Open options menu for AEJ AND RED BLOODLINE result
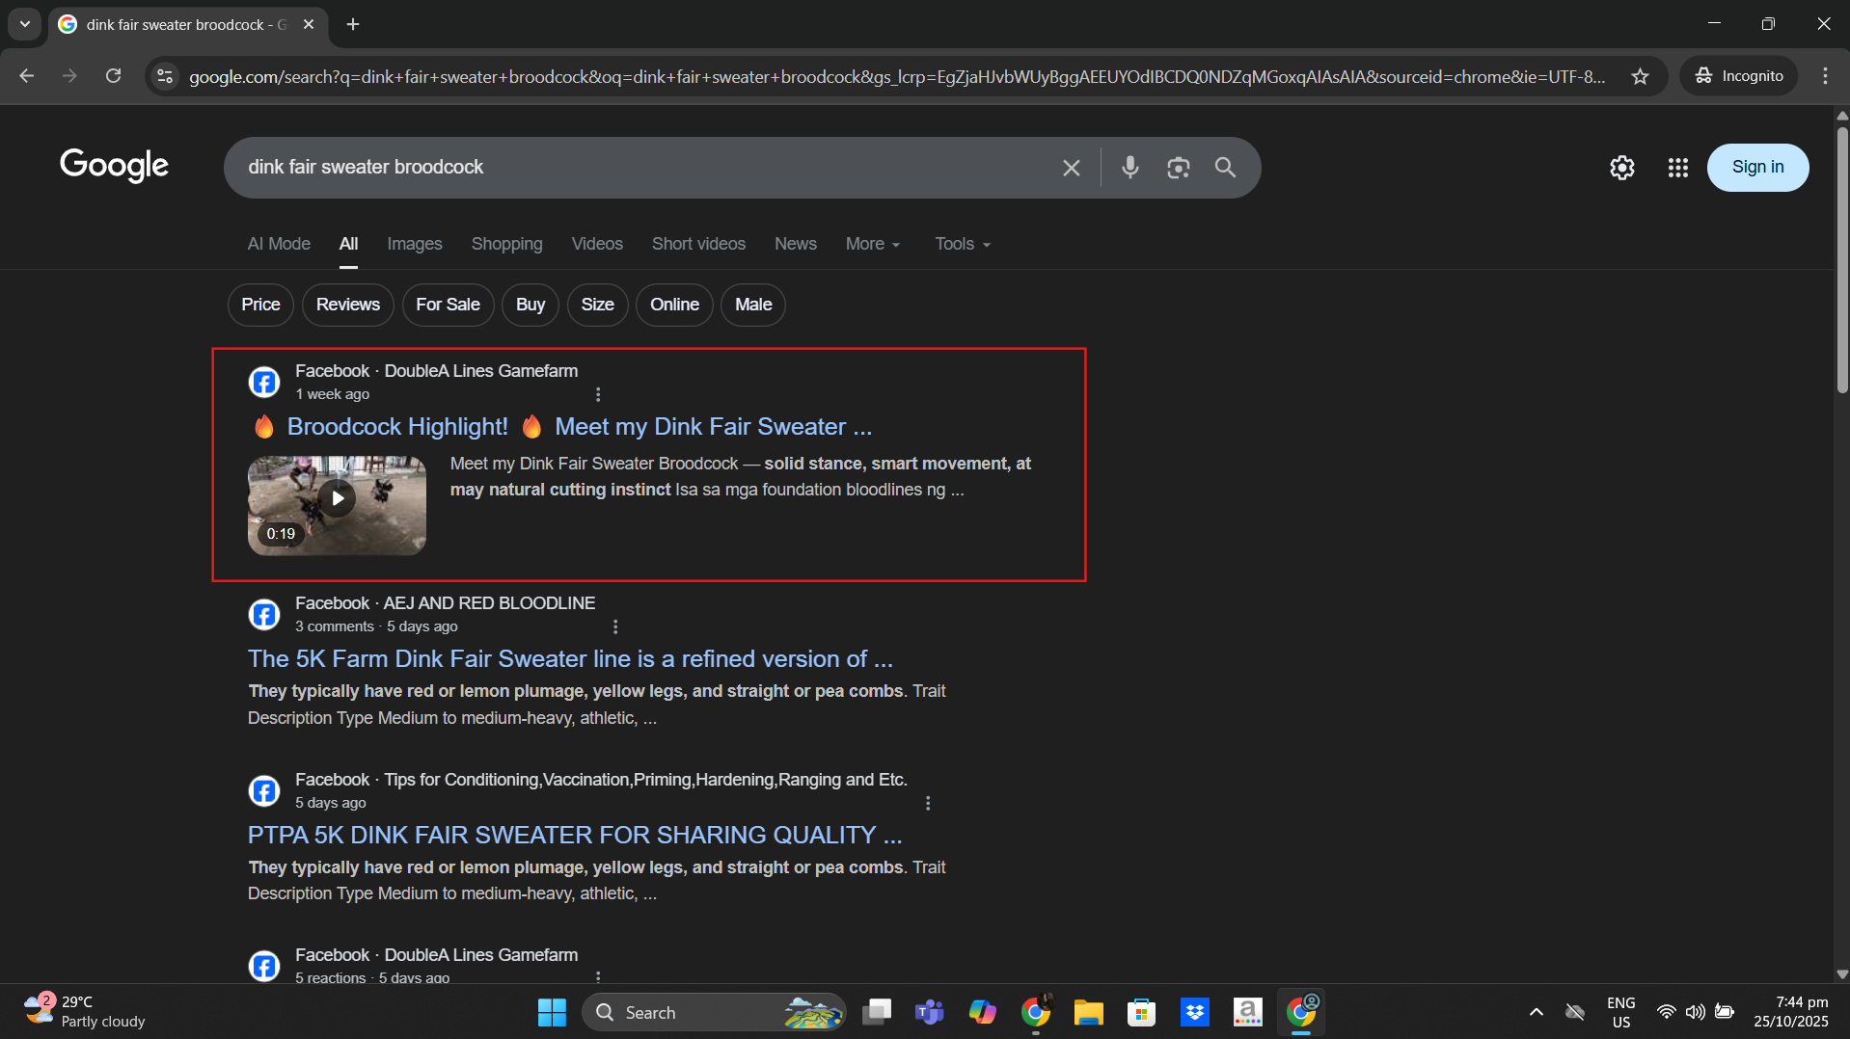The image size is (1850, 1039). coord(615,626)
